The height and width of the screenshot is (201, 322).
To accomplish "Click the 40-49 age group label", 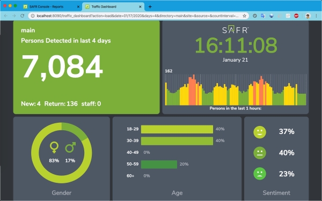I will click(x=133, y=152).
